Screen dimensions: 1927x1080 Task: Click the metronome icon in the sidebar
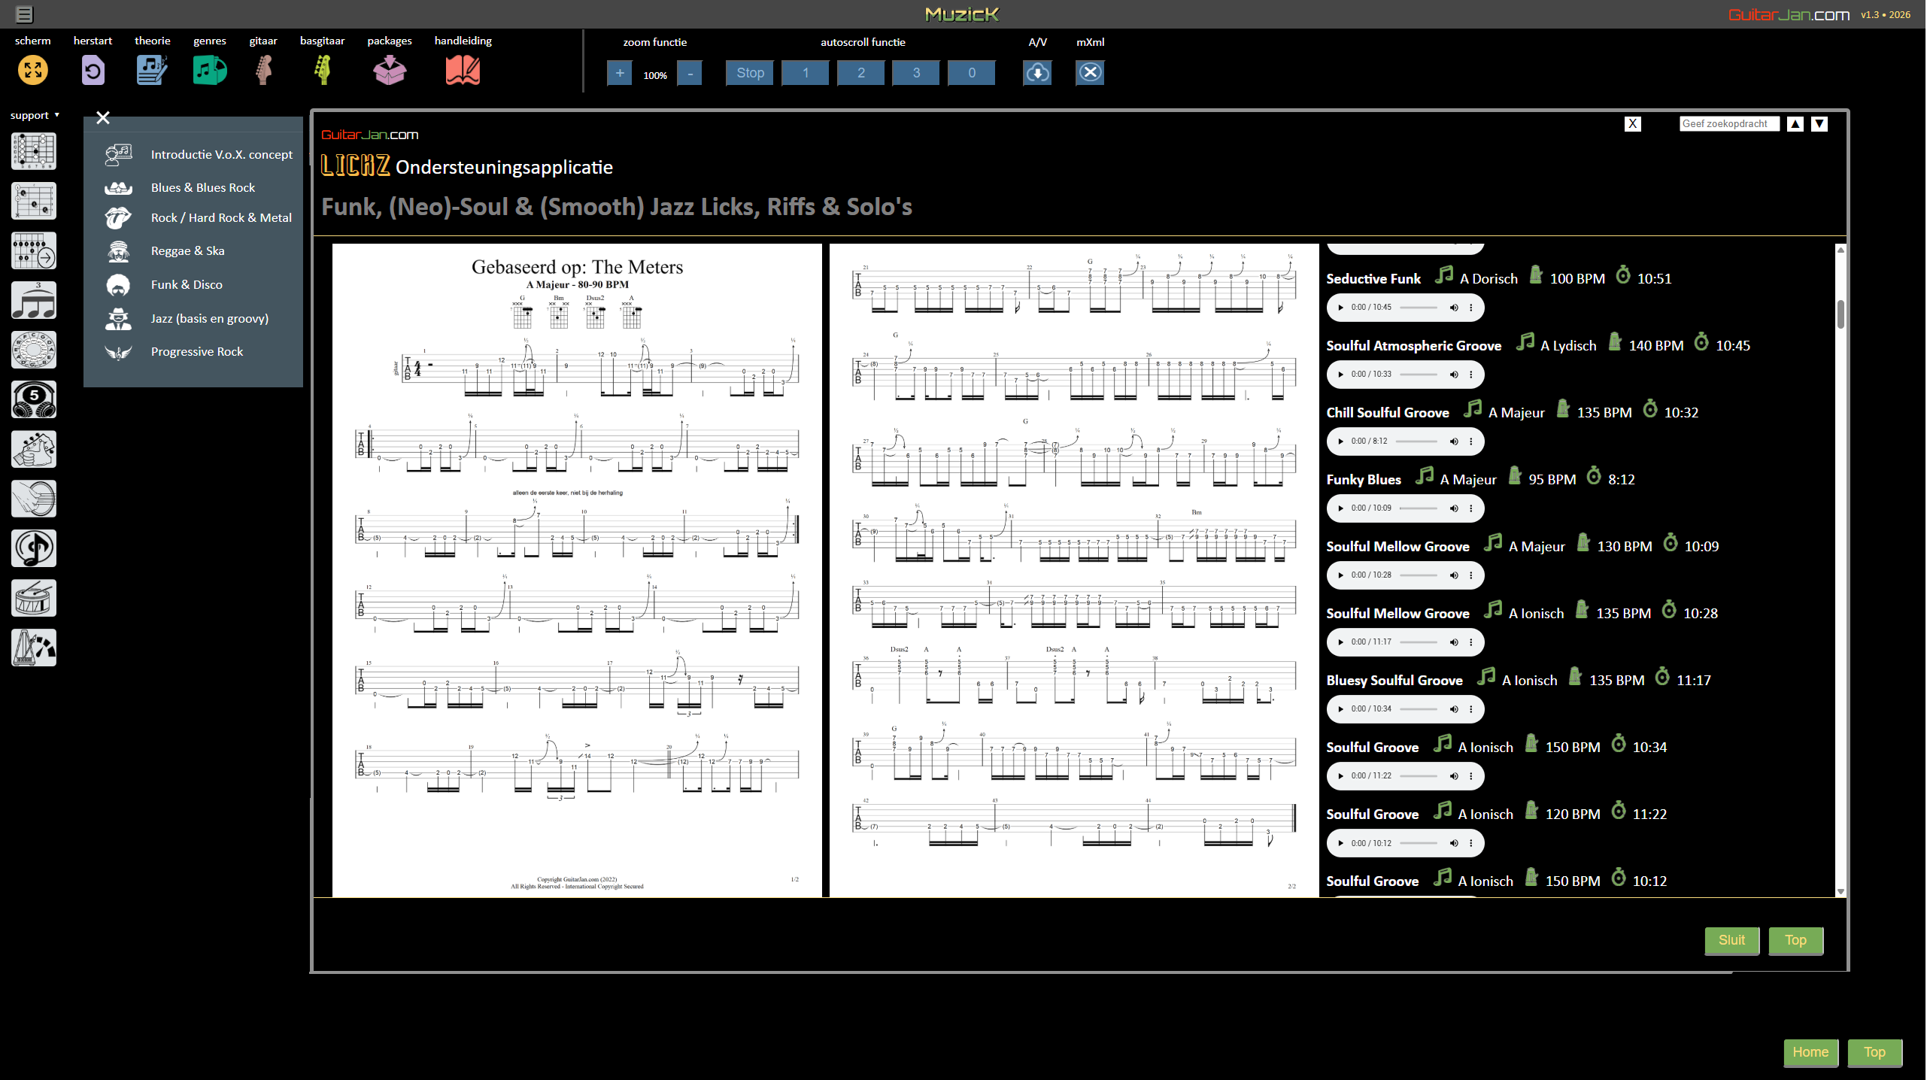[x=34, y=648]
